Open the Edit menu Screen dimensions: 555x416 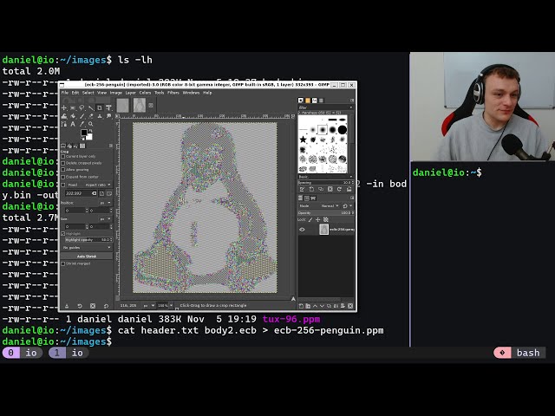tap(75, 93)
